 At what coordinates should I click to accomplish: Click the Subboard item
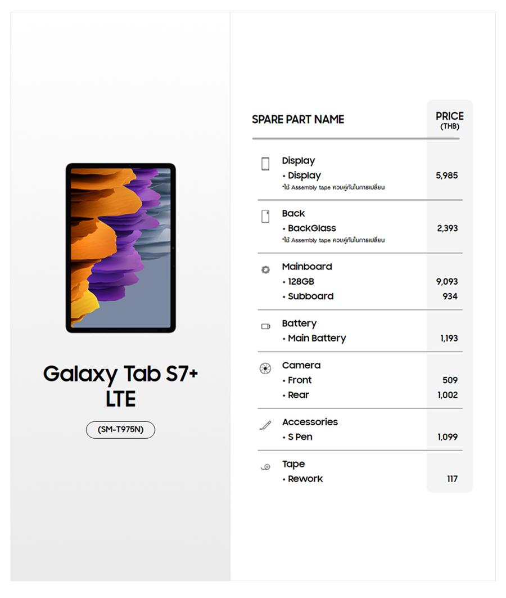[310, 296]
